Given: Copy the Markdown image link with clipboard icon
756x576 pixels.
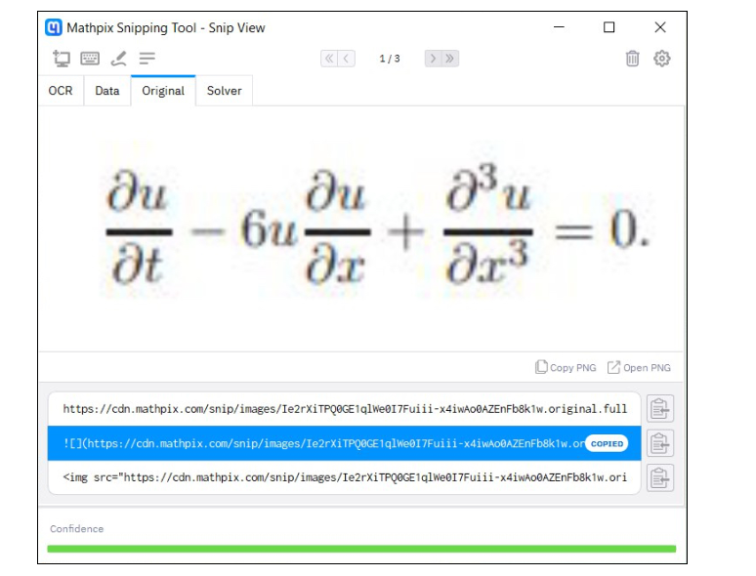Looking at the screenshot, I should (x=660, y=443).
